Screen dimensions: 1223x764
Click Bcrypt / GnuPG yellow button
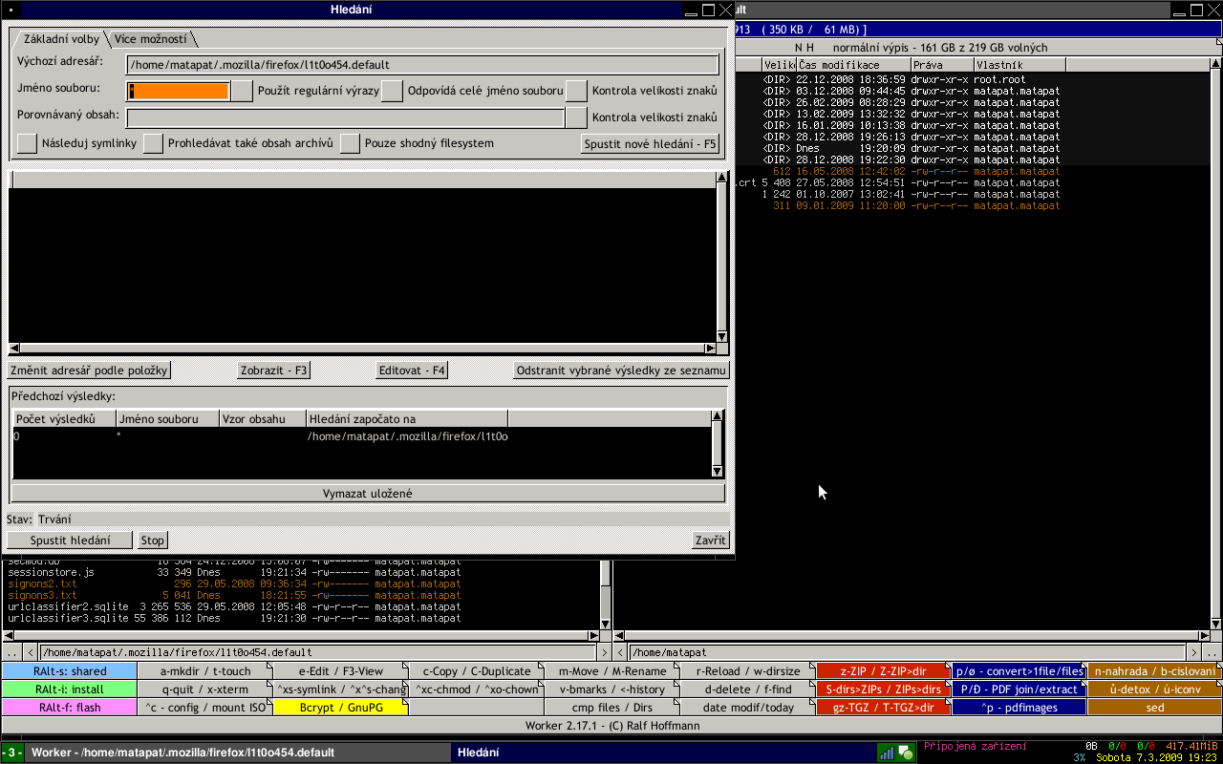341,708
